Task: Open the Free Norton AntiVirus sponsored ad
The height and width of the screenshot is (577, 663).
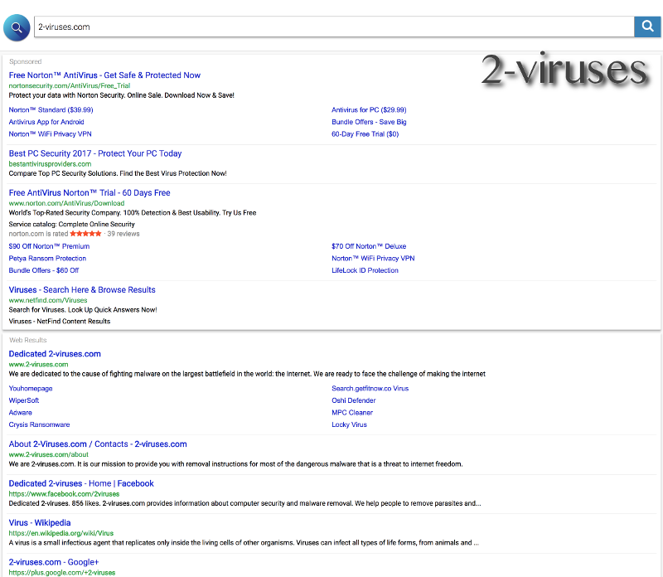Action: pyautogui.click(x=104, y=75)
